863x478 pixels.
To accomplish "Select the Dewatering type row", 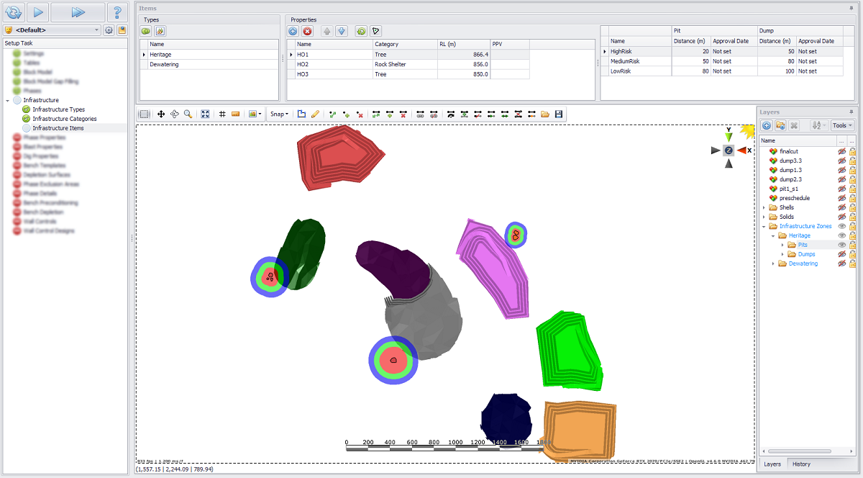I will 209,64.
